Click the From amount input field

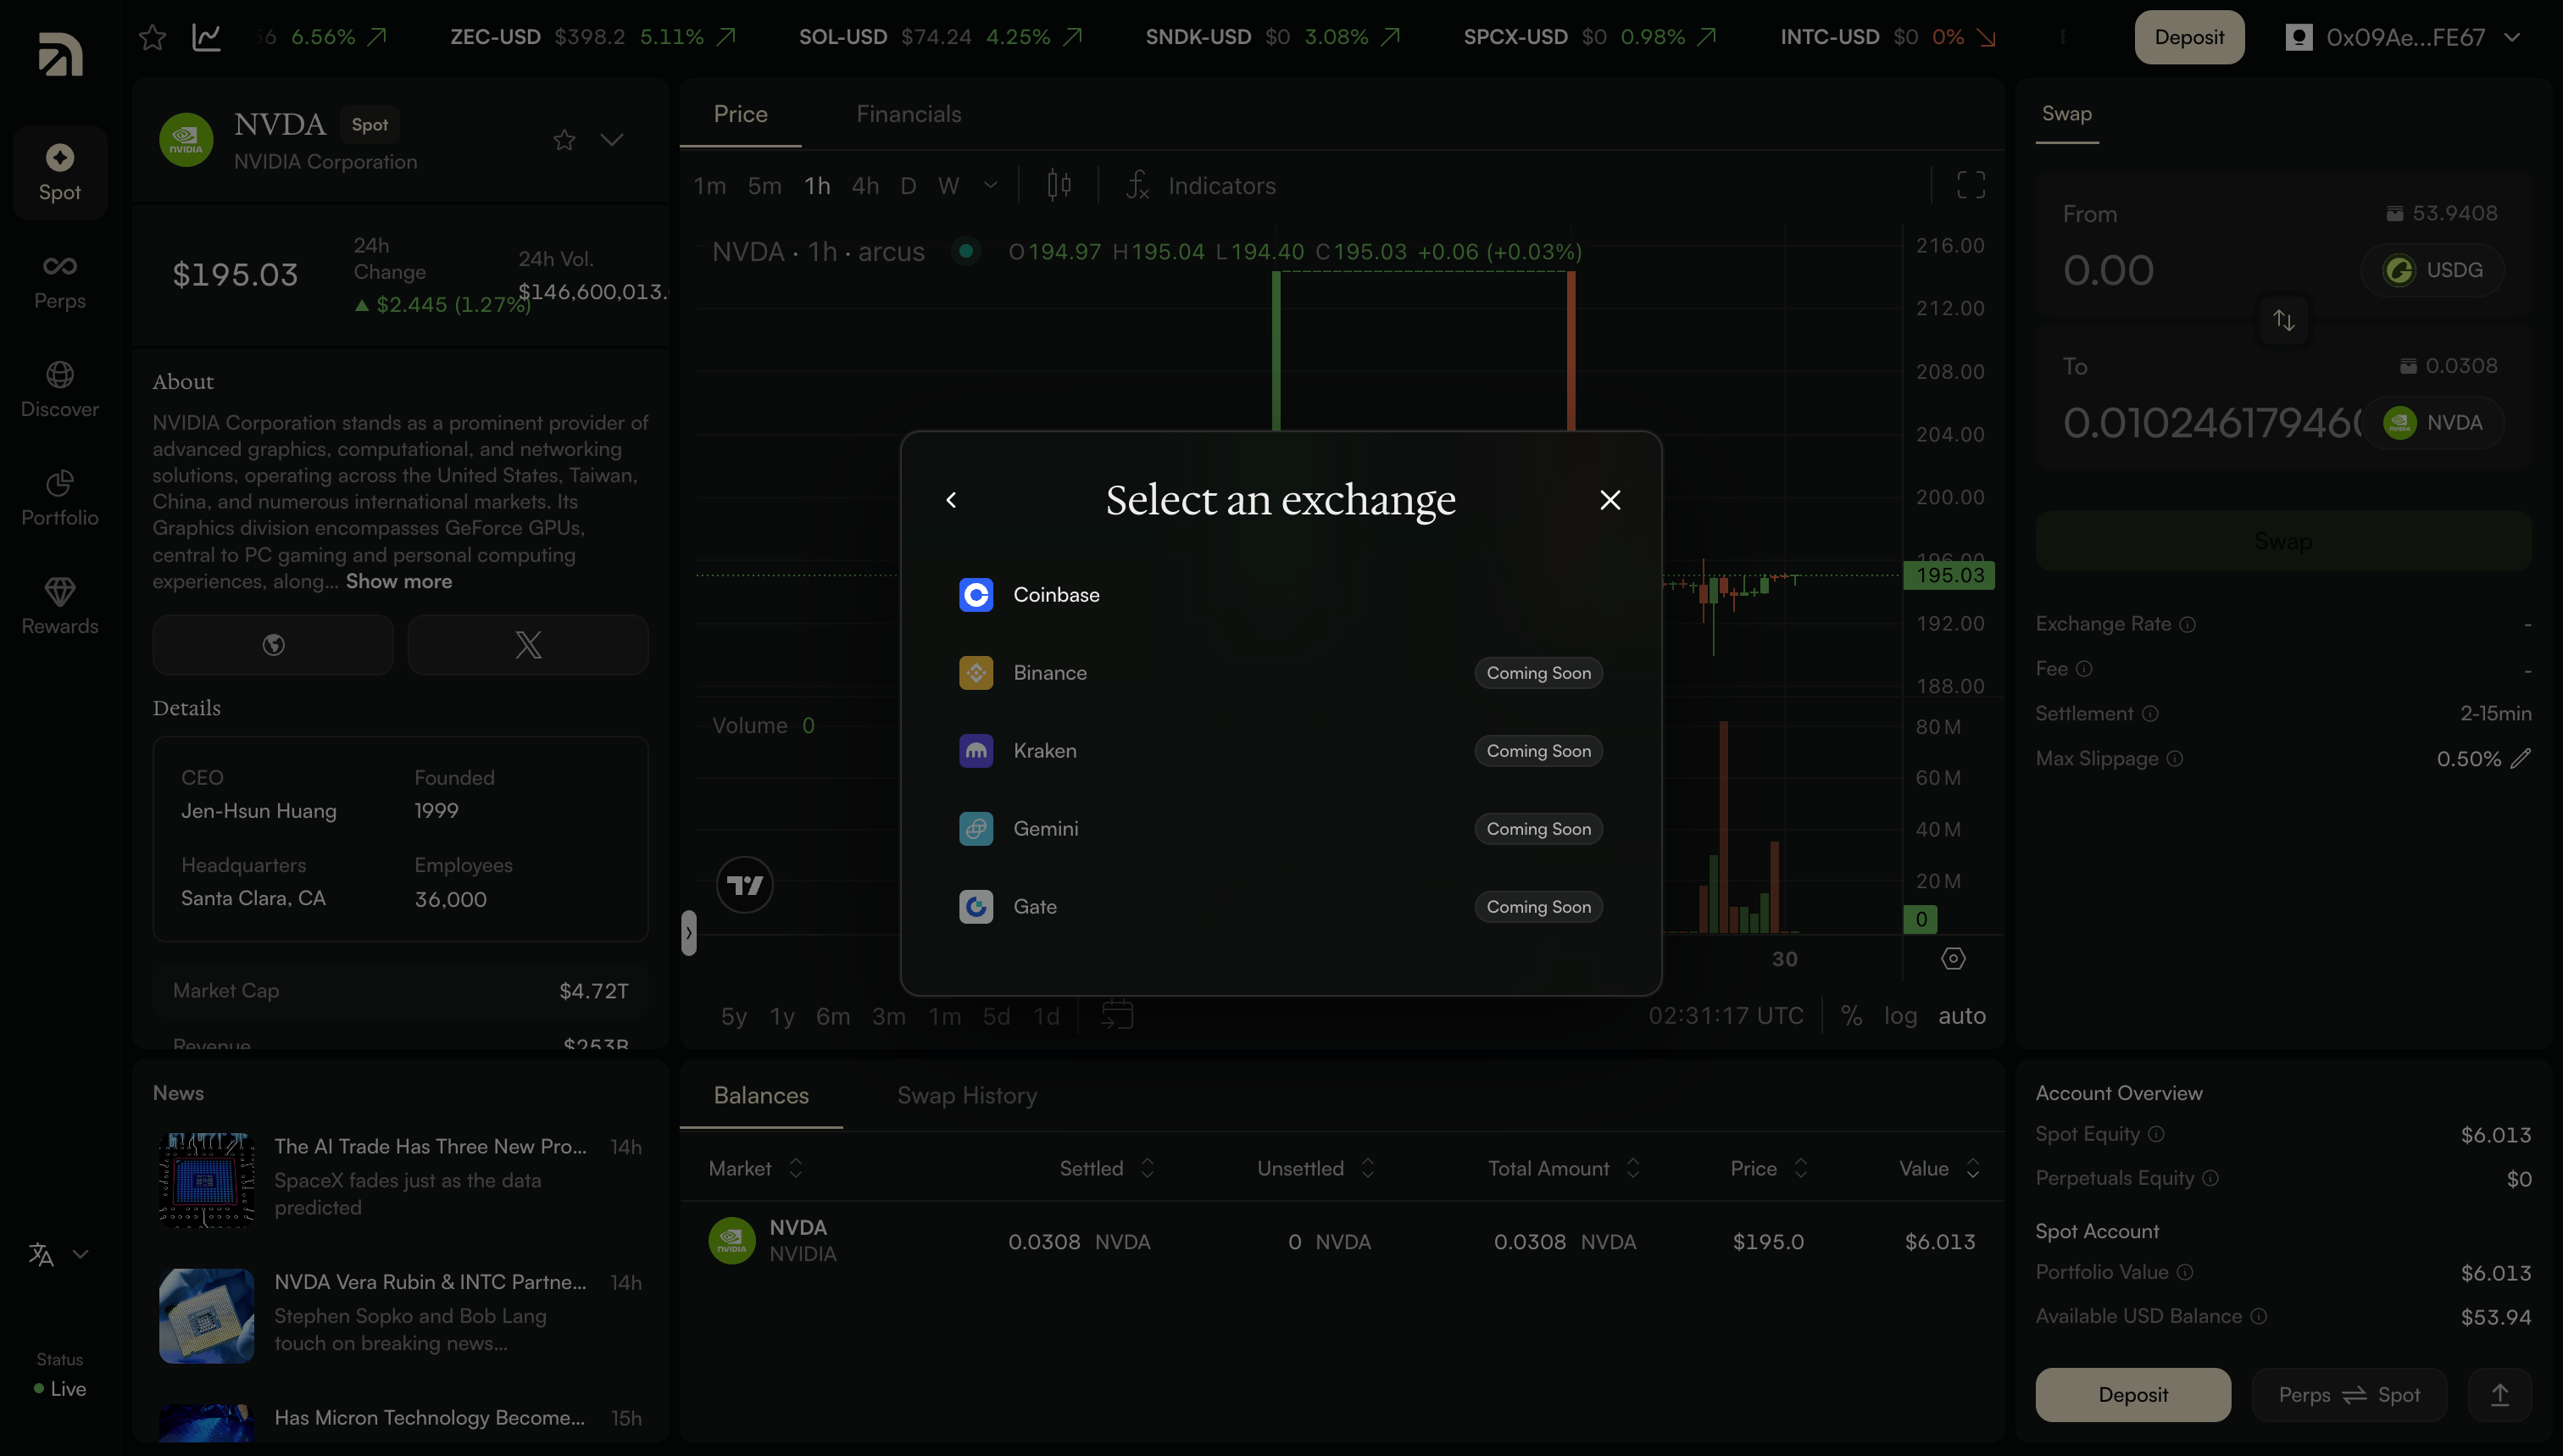(x=2206, y=270)
